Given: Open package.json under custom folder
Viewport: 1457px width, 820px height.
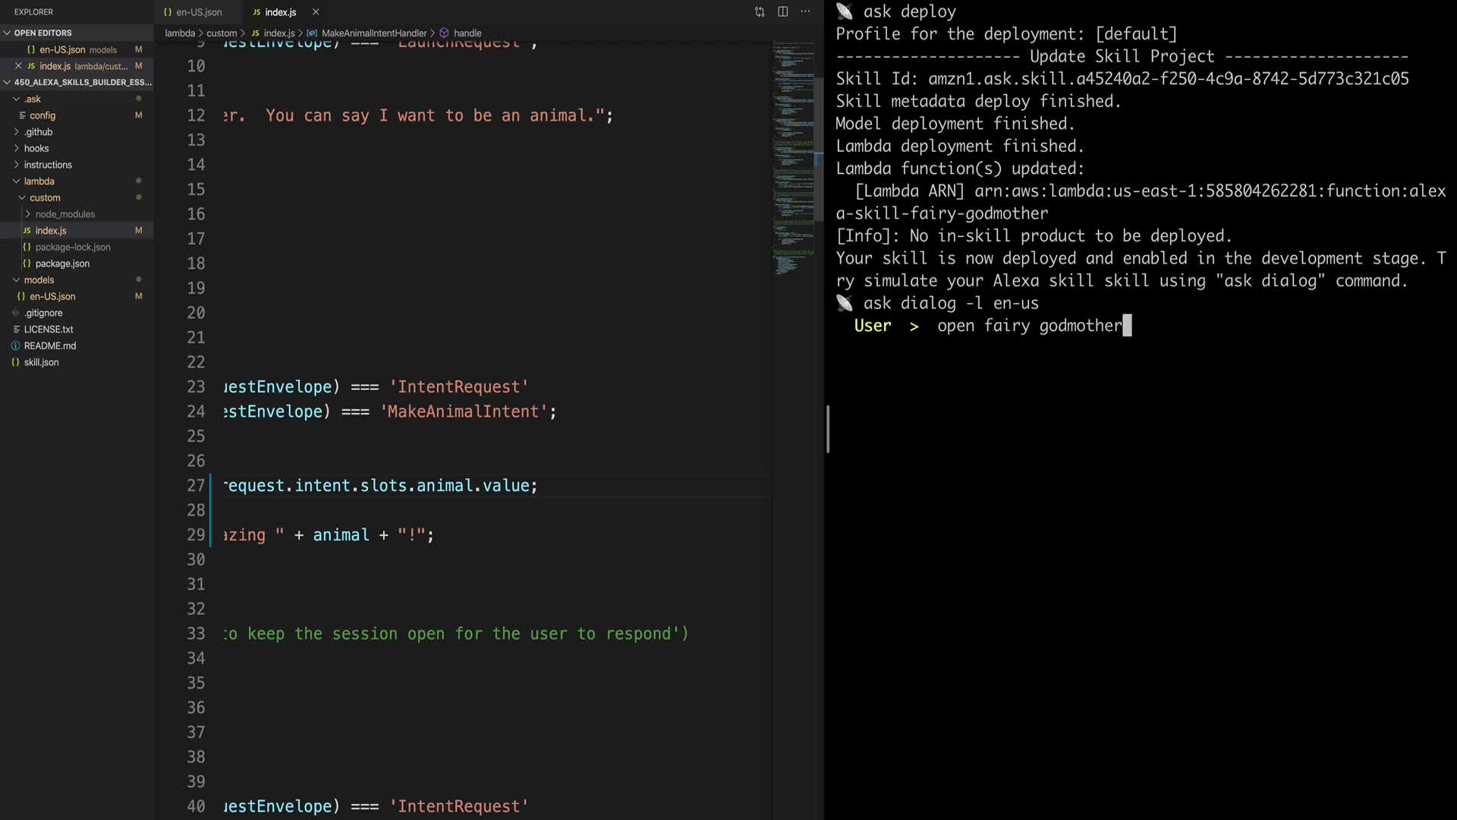Looking at the screenshot, I should [x=62, y=263].
